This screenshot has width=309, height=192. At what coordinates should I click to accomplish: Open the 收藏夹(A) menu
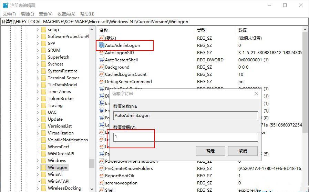point(66,14)
